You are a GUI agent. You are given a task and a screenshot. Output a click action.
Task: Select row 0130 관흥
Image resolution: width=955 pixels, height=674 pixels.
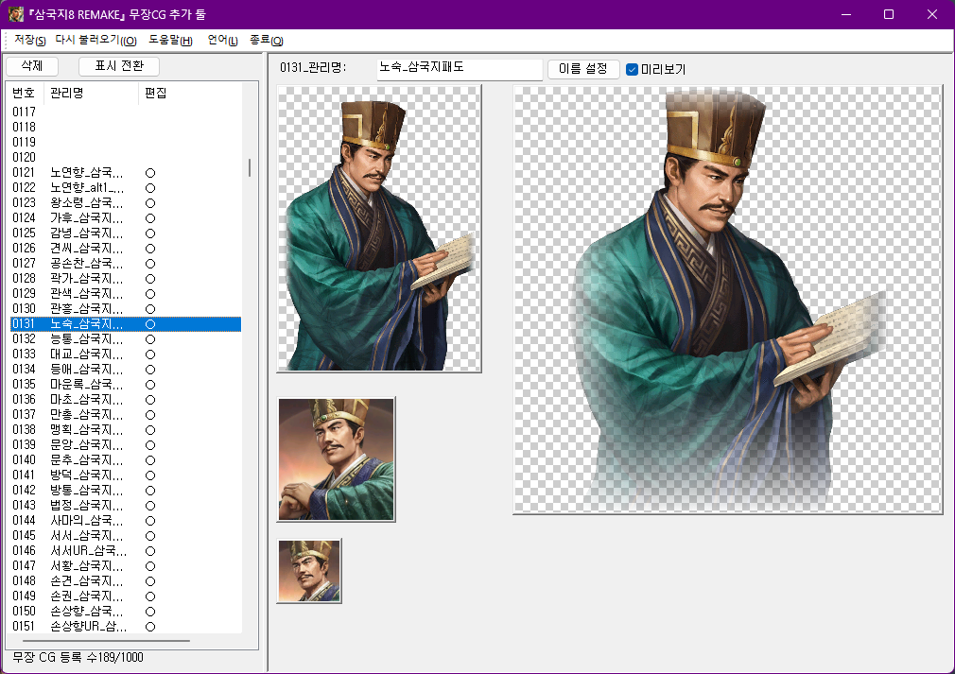click(x=126, y=309)
